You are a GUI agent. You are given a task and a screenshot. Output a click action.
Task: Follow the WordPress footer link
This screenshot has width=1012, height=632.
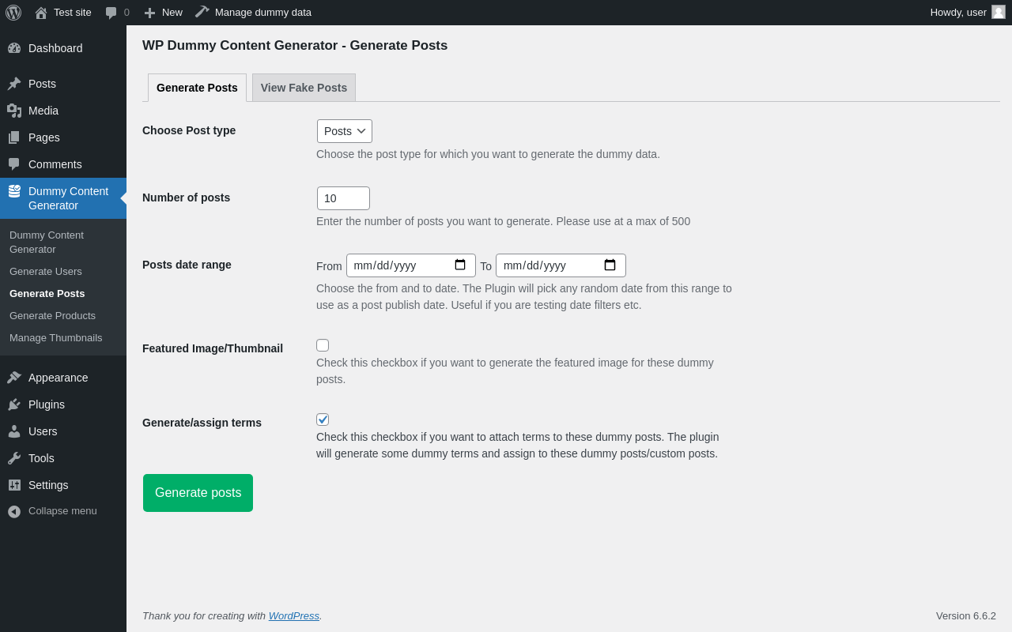pyautogui.click(x=294, y=616)
